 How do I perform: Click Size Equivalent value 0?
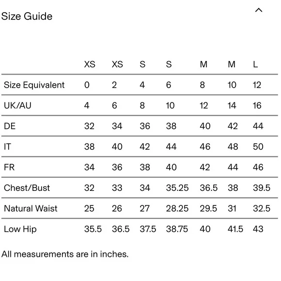click(x=87, y=85)
